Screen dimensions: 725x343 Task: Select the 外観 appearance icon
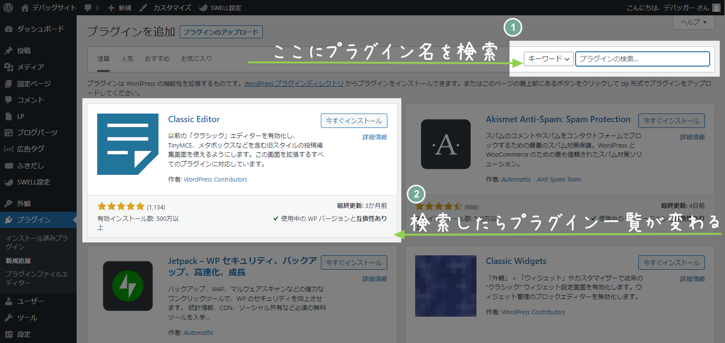pyautogui.click(x=10, y=203)
